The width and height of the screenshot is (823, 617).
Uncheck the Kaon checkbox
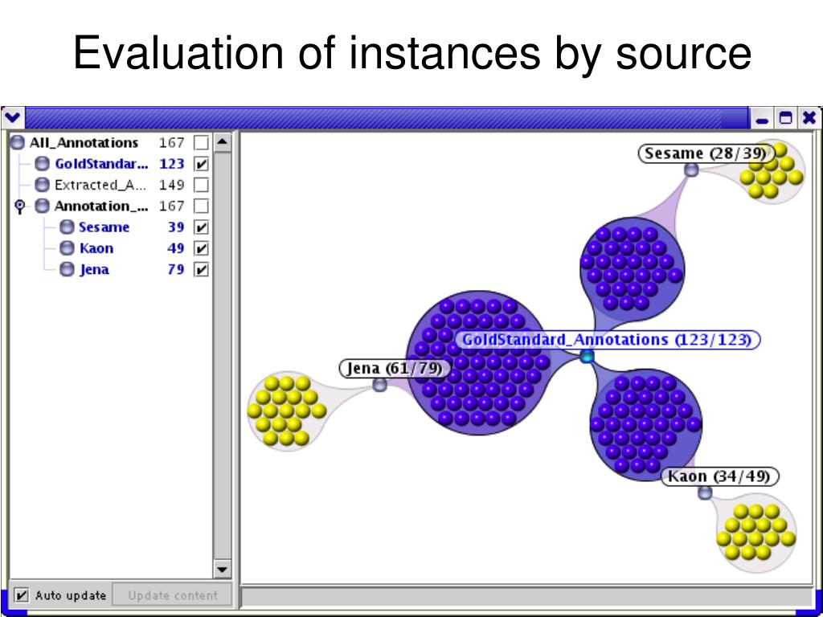point(201,248)
